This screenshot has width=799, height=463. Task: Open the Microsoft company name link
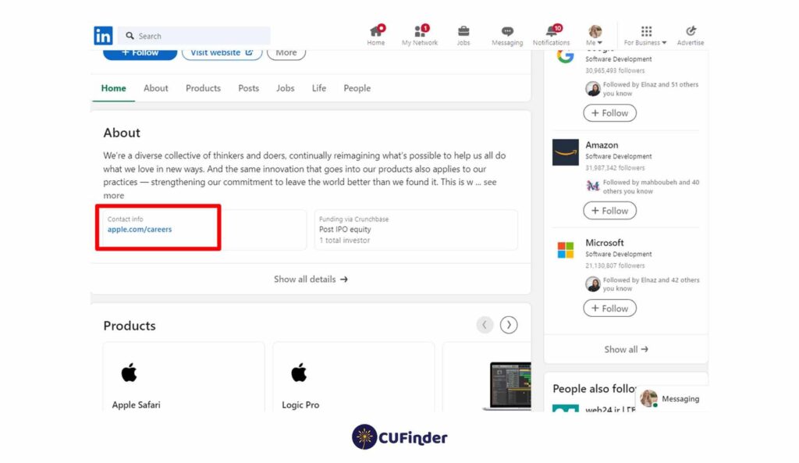tap(605, 243)
